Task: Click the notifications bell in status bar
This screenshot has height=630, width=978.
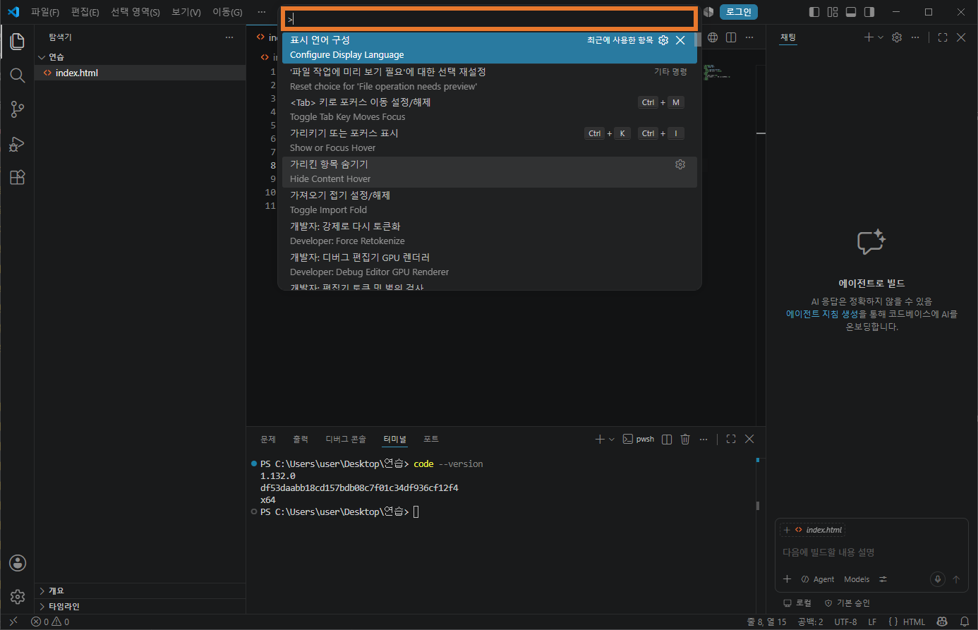Action: point(965,622)
